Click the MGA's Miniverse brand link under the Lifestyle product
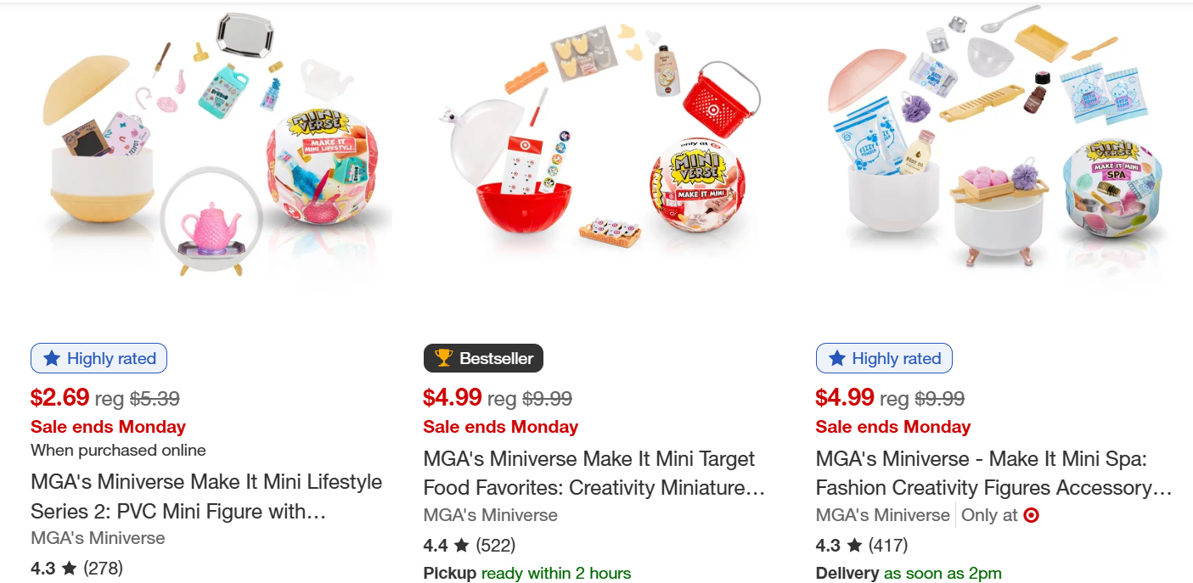 pos(98,538)
